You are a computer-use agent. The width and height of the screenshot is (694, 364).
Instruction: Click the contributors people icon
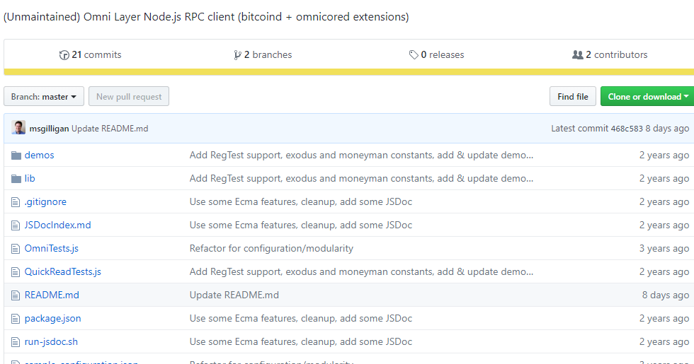point(578,55)
